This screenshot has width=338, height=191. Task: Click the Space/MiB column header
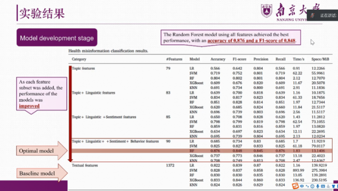tap(320, 59)
